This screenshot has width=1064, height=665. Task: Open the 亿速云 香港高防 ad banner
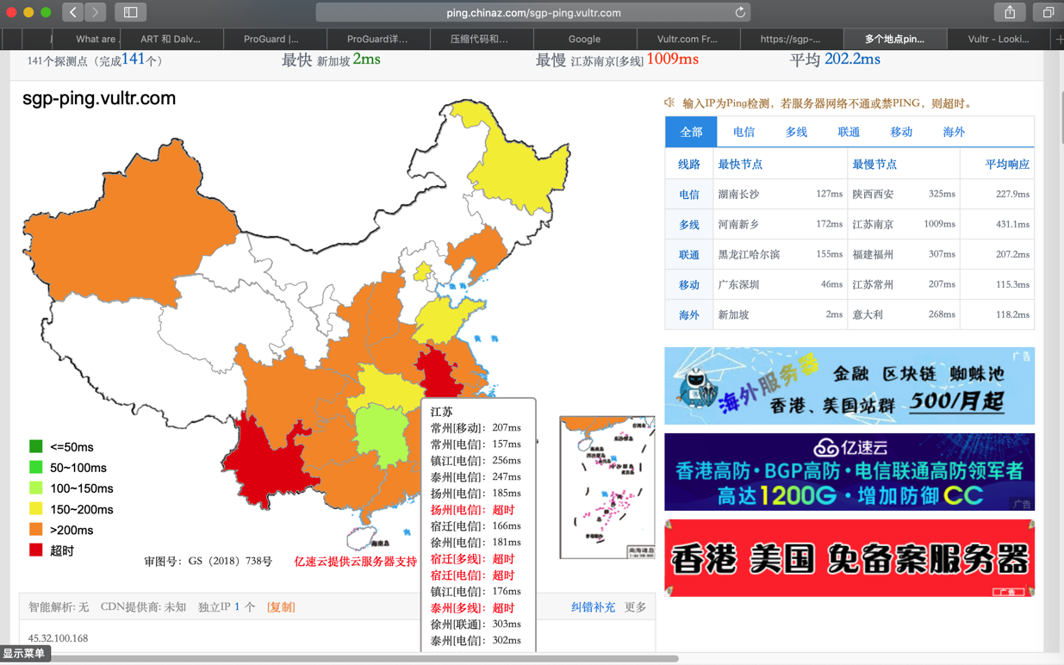[849, 472]
